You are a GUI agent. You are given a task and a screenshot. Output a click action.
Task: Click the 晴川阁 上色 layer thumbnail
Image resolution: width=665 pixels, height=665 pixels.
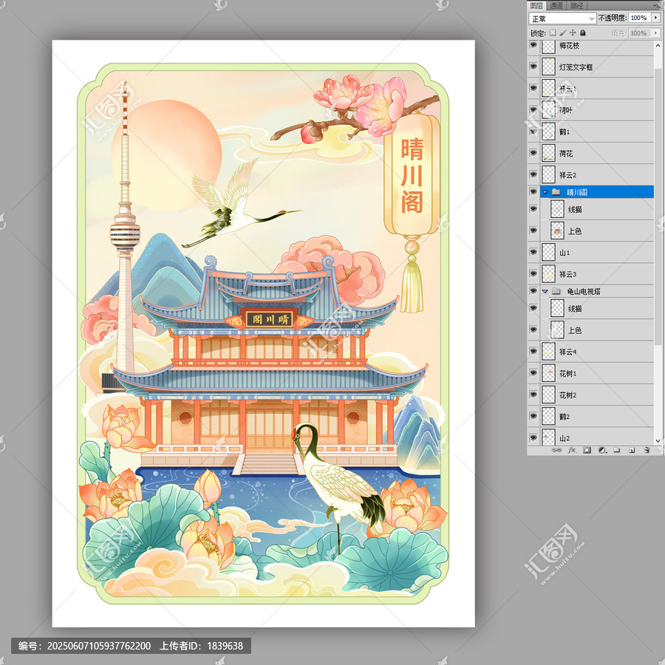(x=557, y=231)
